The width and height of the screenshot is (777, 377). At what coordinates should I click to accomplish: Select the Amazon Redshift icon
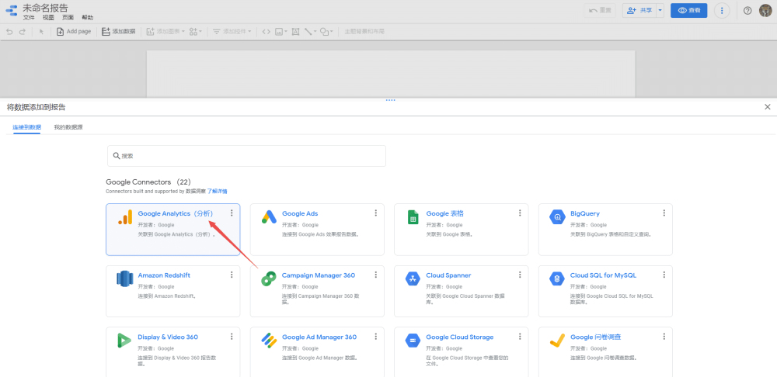[124, 278]
